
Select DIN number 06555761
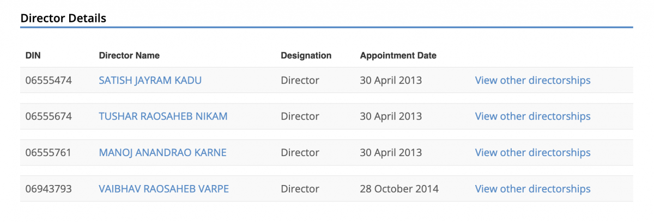tap(49, 153)
